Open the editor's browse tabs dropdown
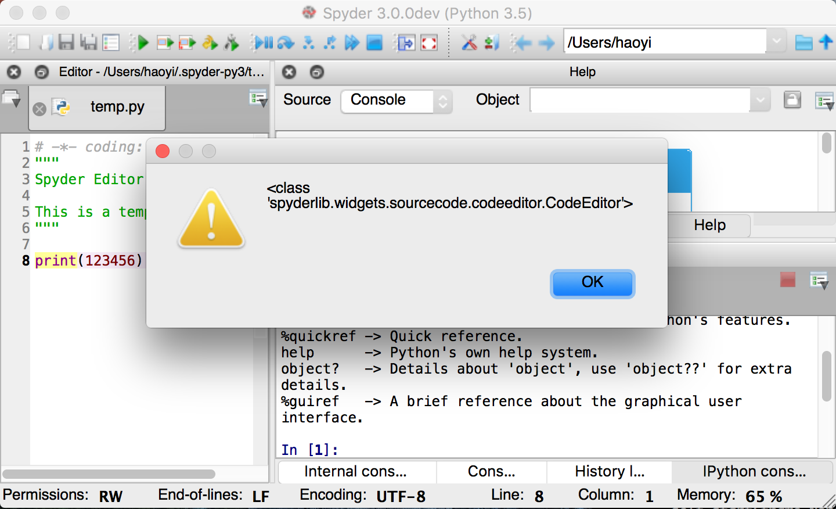The image size is (836, 509). (x=12, y=99)
